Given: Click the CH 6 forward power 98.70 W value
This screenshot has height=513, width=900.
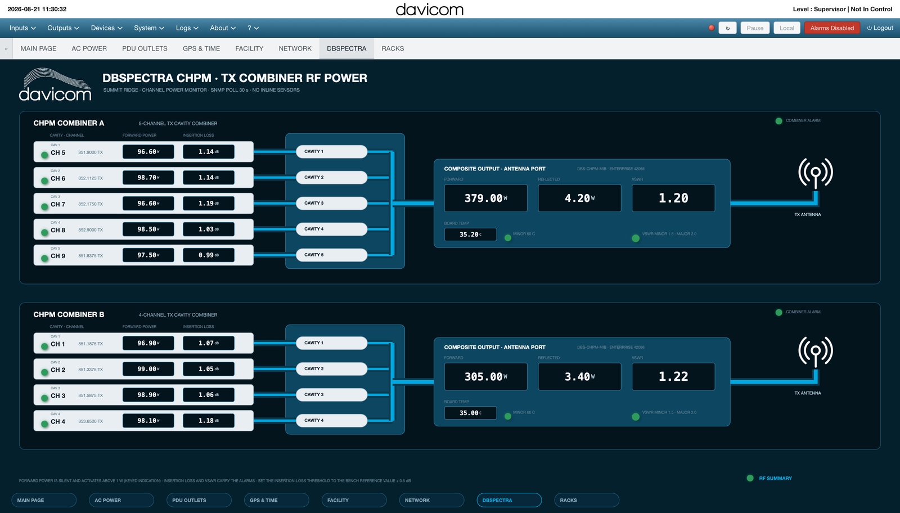Looking at the screenshot, I should point(148,178).
